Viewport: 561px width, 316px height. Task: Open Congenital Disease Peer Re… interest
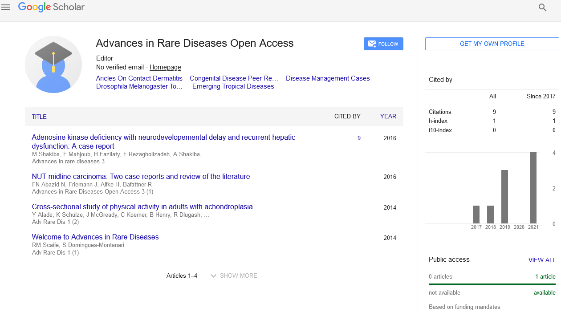(234, 78)
